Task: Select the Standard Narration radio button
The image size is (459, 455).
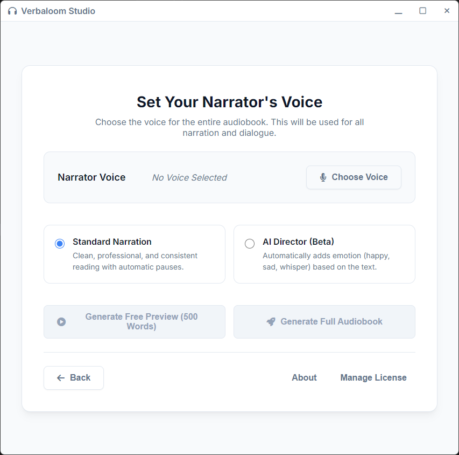Action: click(60, 244)
